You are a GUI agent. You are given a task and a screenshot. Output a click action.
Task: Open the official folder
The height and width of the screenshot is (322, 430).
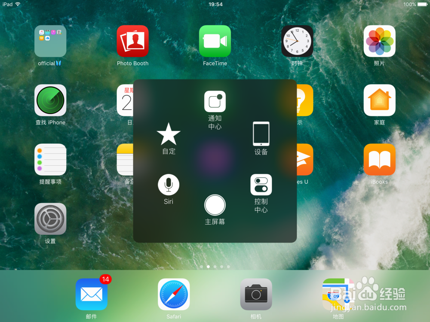click(x=50, y=41)
